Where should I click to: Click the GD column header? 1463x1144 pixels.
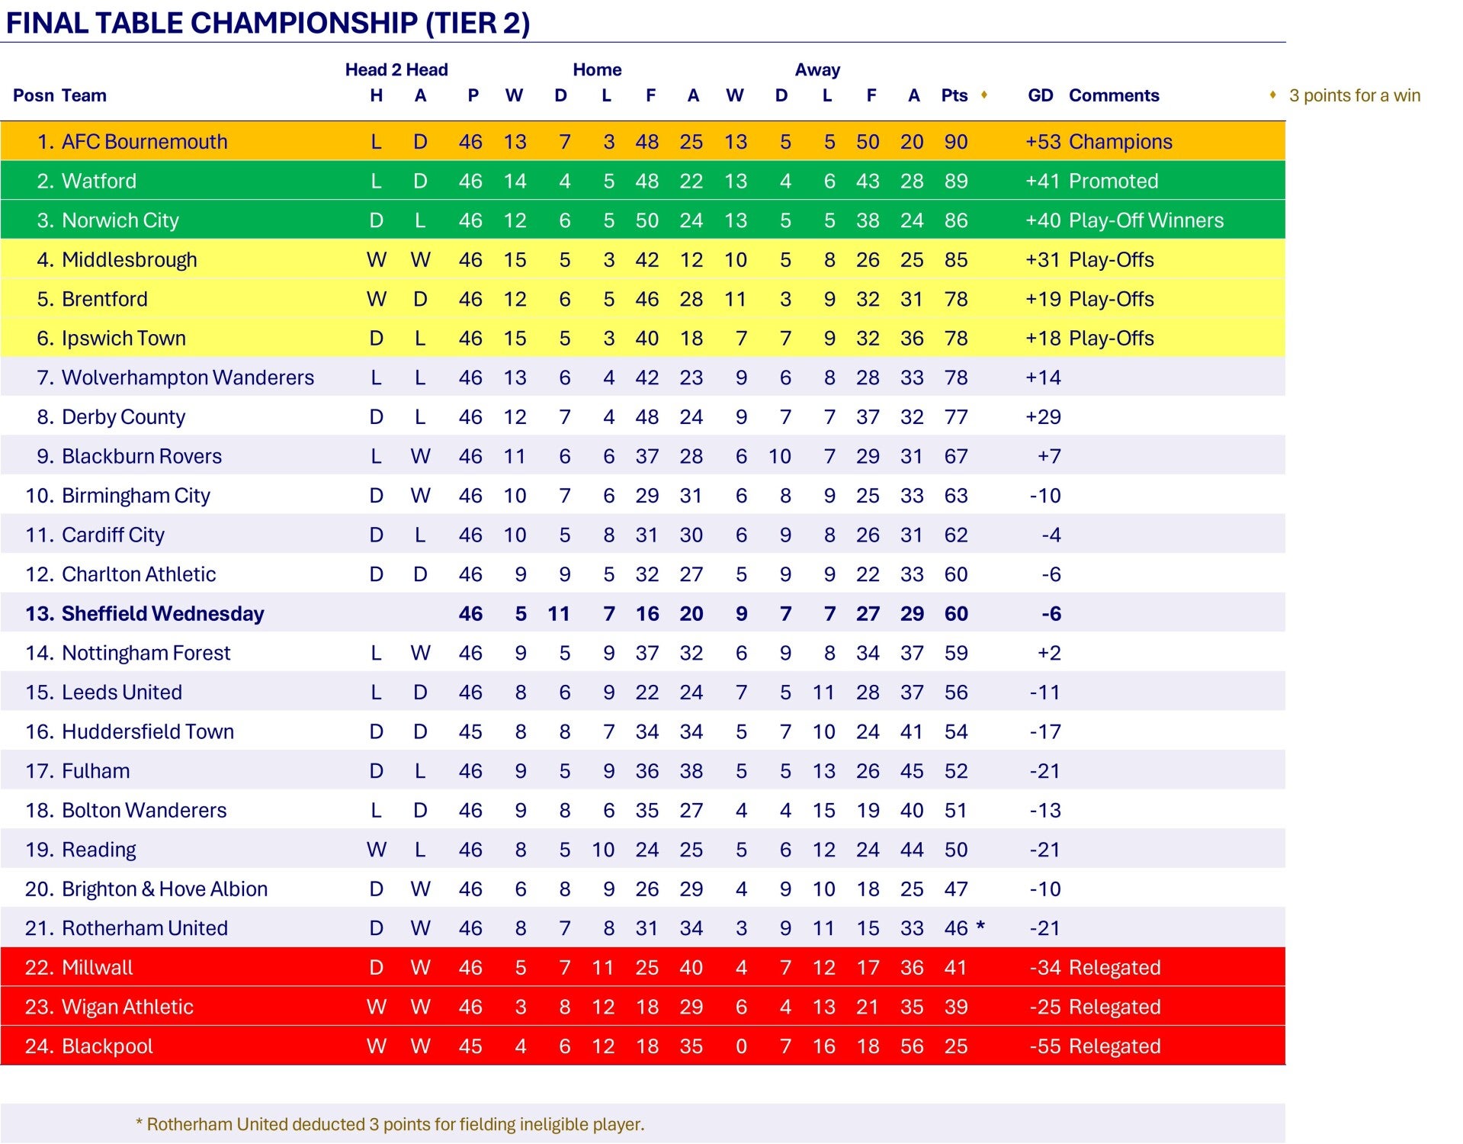(1040, 95)
